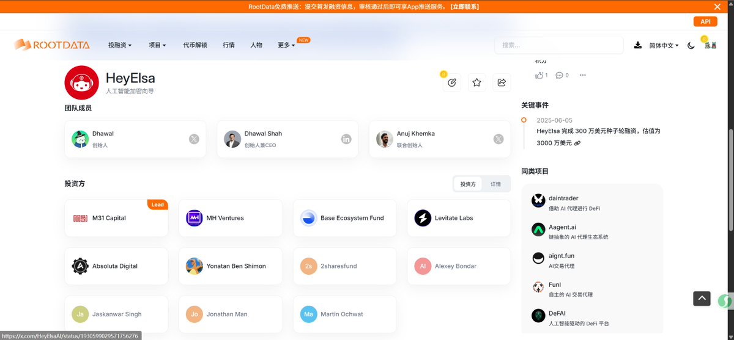Favorite HeyElsa with the star icon
Viewport: 734px width, 340px height.
click(x=477, y=82)
